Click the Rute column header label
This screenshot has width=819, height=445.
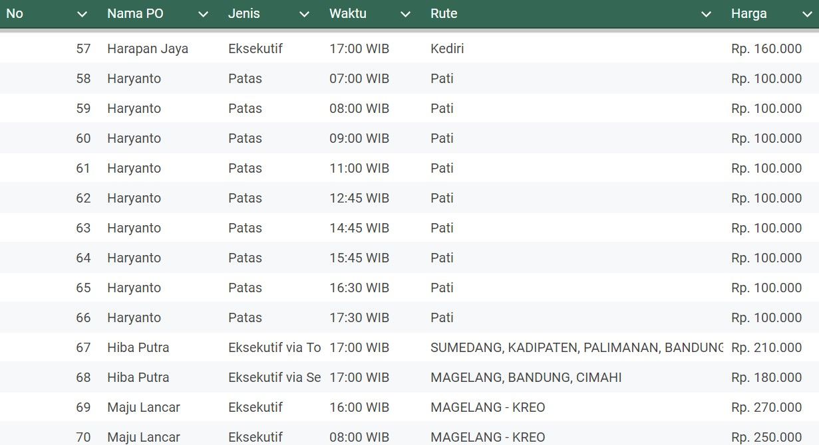coord(444,13)
